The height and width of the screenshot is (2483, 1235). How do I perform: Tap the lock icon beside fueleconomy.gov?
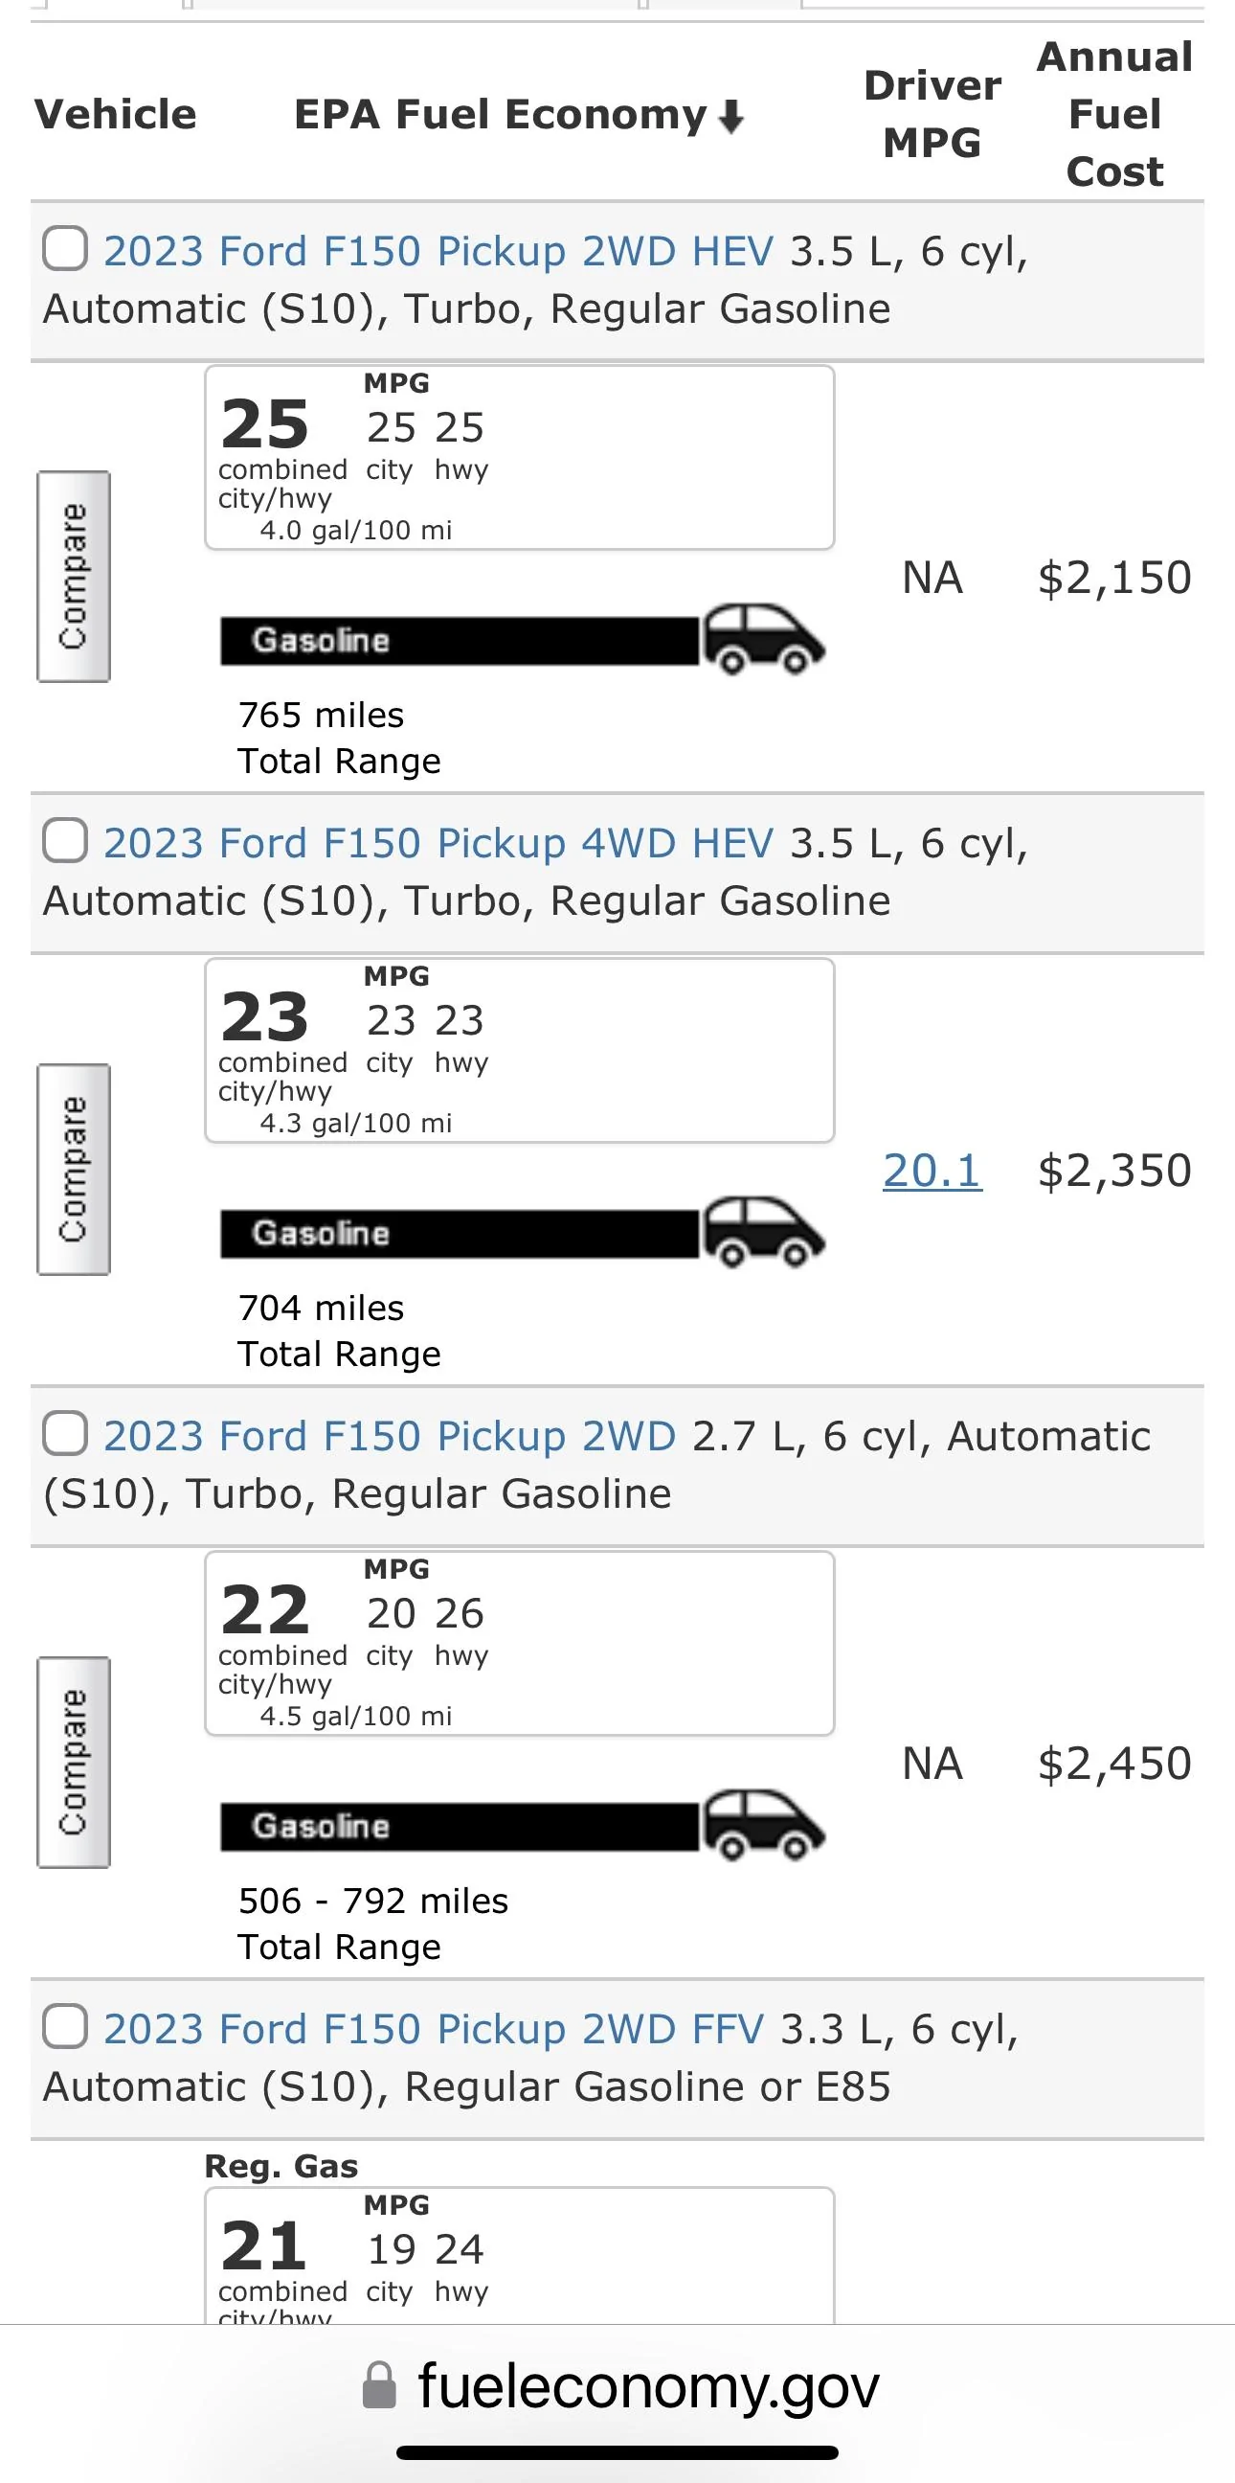(x=378, y=2385)
